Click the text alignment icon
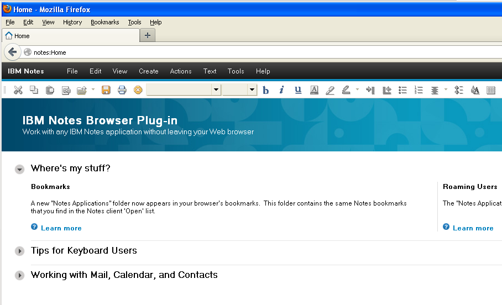The image size is (502, 305). 435,91
